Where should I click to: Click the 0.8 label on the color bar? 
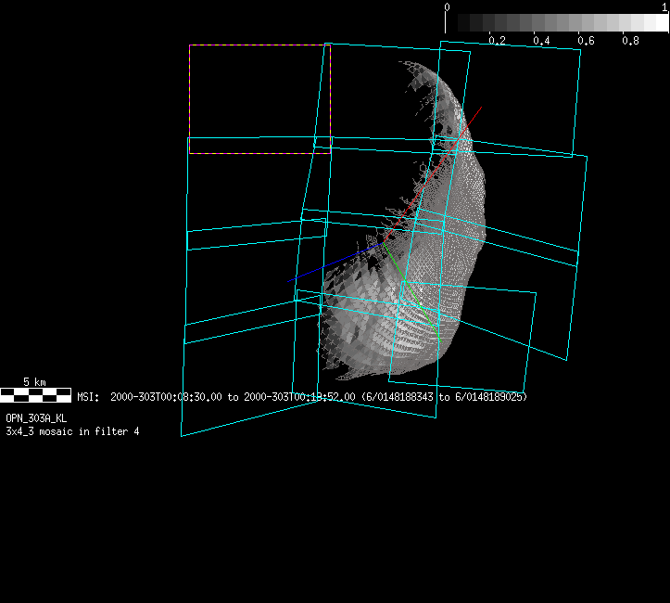(x=630, y=41)
